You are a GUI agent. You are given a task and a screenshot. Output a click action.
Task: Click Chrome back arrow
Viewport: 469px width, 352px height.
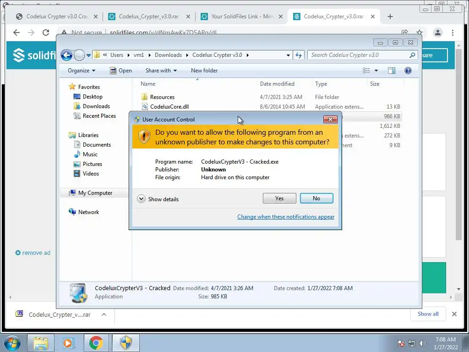pyautogui.click(x=16, y=33)
